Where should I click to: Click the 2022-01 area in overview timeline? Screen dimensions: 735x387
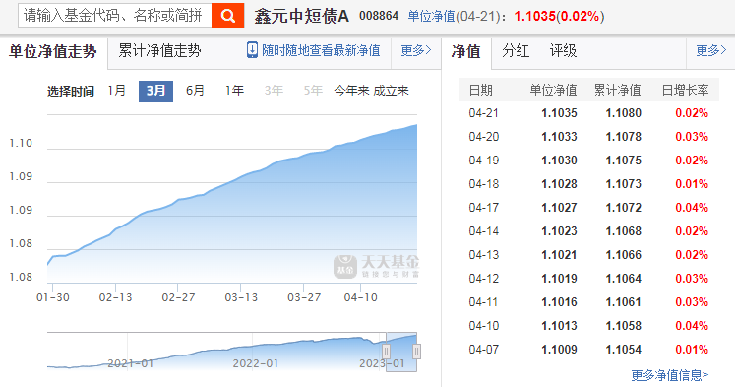pos(256,363)
